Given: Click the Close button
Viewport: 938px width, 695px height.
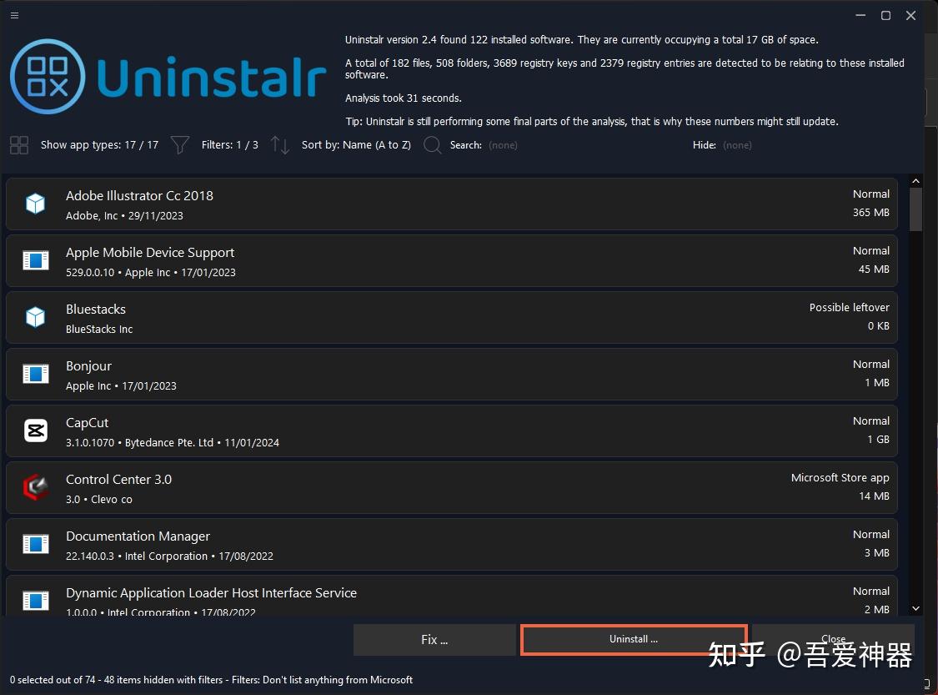Looking at the screenshot, I should [833, 639].
